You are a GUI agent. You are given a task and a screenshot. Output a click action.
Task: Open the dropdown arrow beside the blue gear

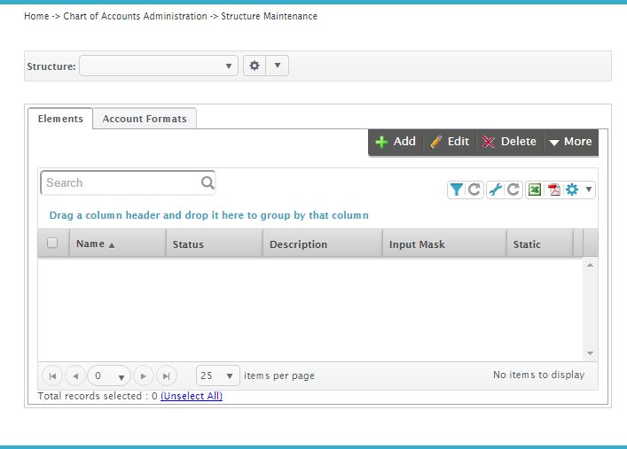[589, 190]
